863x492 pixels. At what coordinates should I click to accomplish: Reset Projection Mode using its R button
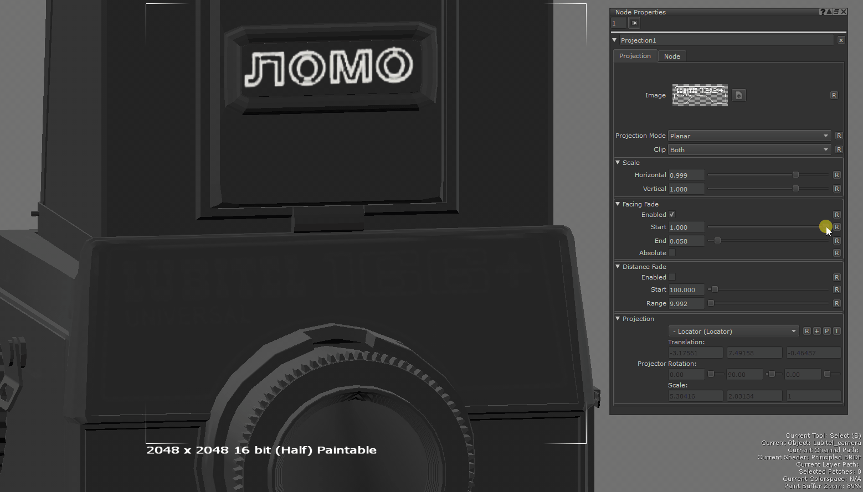839,136
